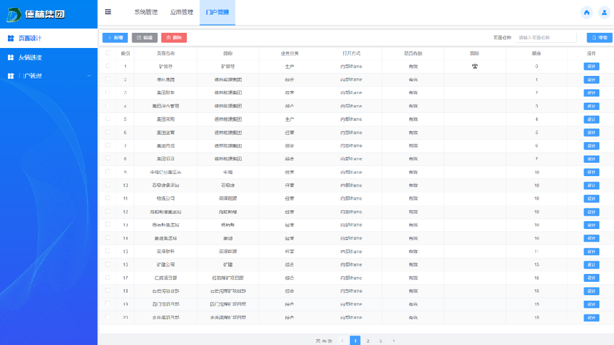Image resolution: width=614 pixels, height=345 pixels.
Task: Click 设计 button for row index 9
Action: coord(591,172)
